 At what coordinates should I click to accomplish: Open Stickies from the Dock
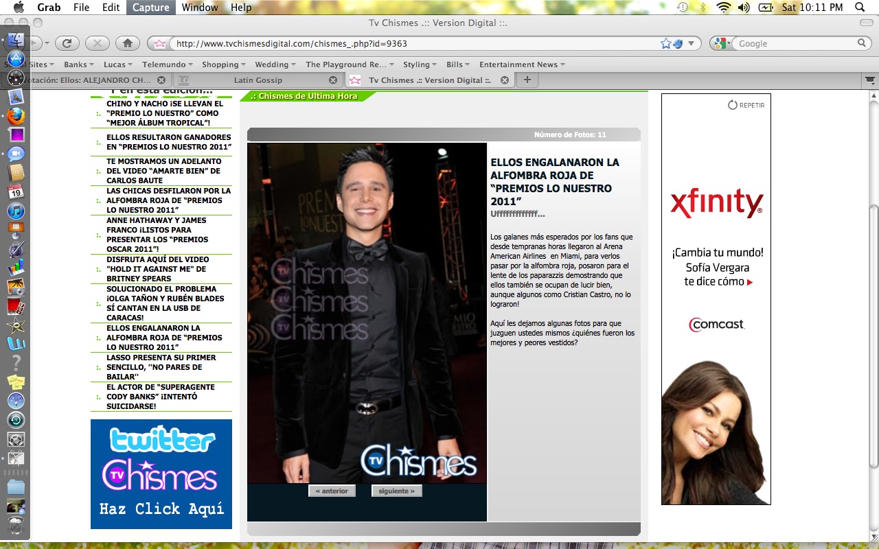coord(16,382)
